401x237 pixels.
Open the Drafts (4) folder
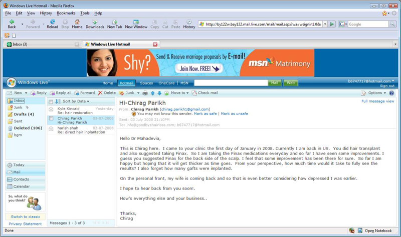click(x=24, y=114)
